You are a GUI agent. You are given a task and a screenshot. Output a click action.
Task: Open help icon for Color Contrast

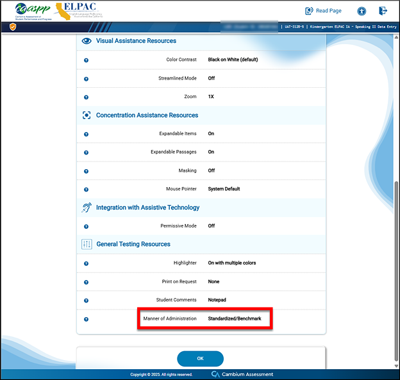(x=87, y=60)
